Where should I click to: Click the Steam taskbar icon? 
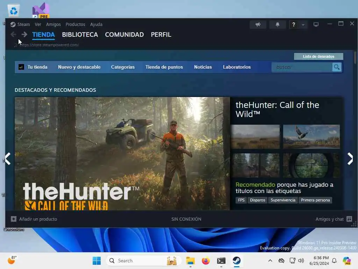237,261
